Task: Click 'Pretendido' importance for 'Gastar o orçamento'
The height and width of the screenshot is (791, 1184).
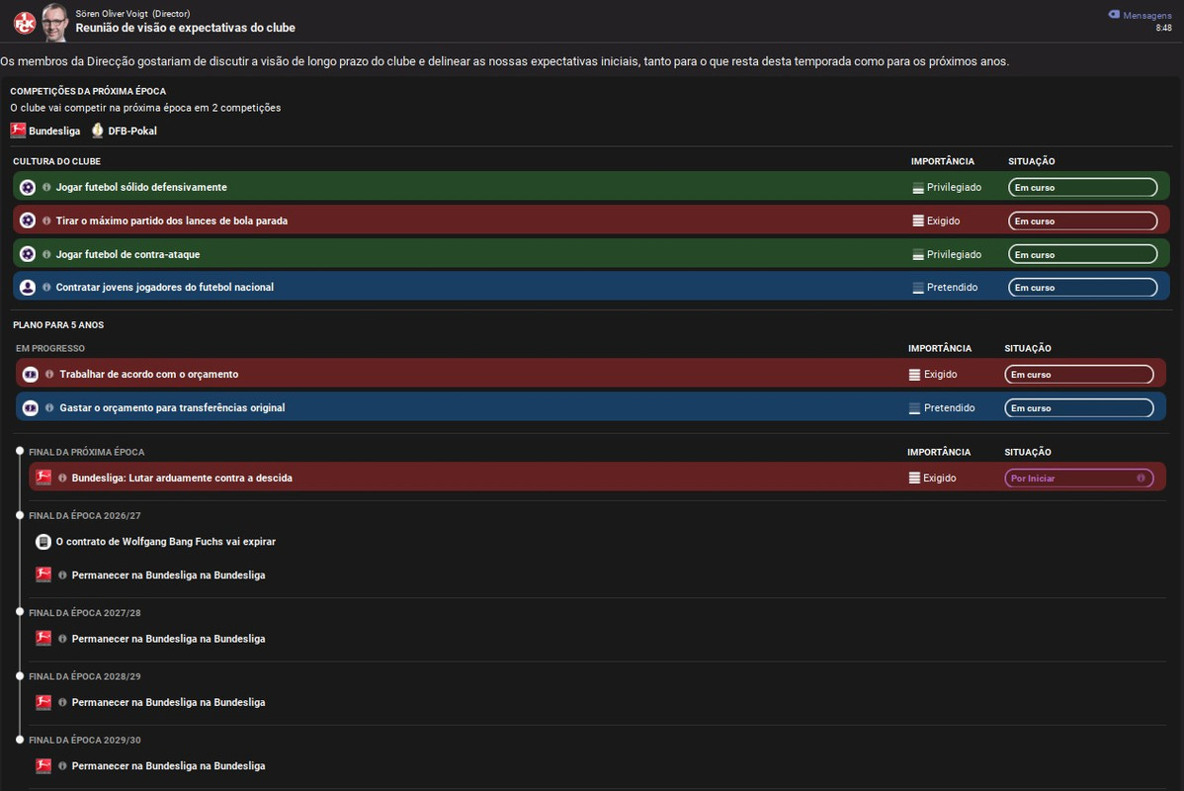Action: click(942, 408)
